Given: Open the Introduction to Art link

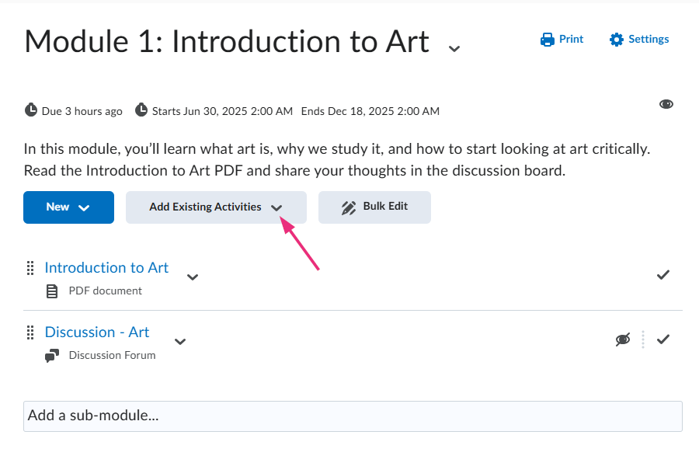Looking at the screenshot, I should pos(106,268).
